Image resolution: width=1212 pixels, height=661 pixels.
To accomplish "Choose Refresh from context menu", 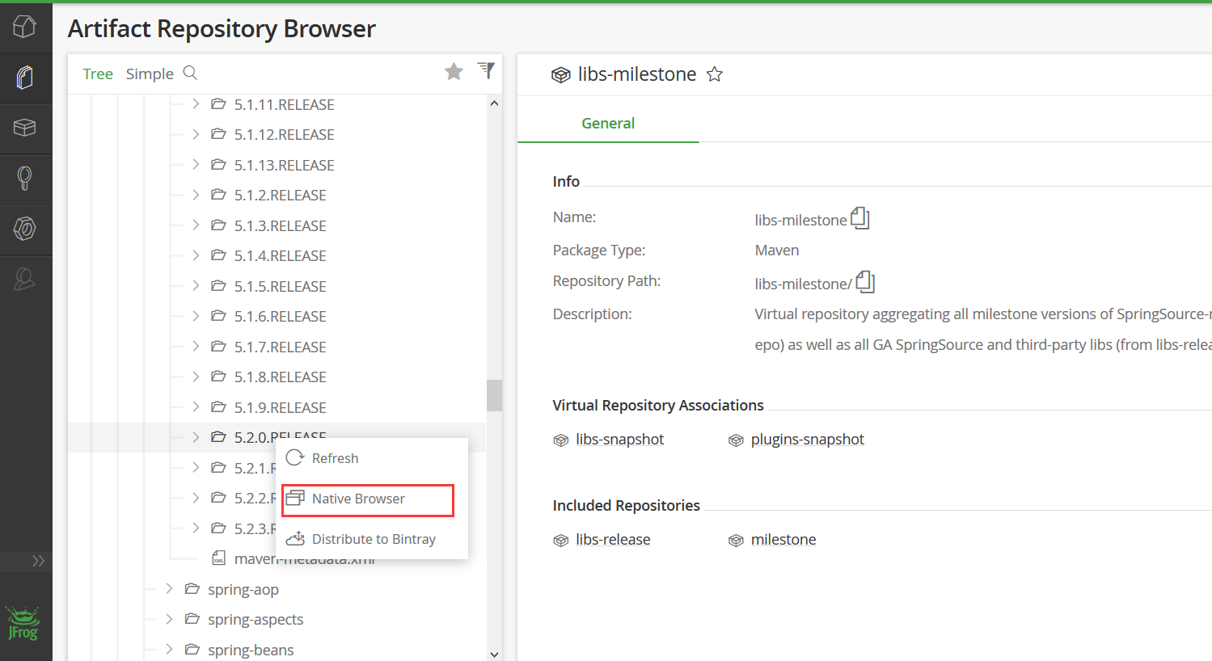I will tap(372, 458).
